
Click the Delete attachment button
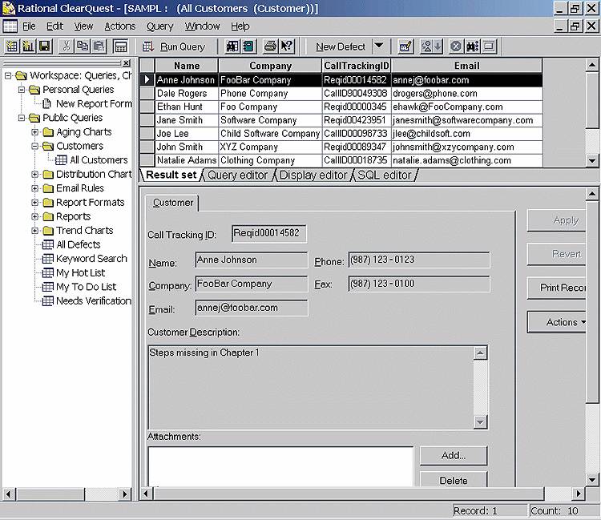coord(453,480)
